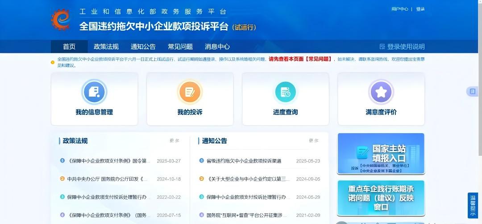Open 重点车企践行账期承诺 feedback banner
Image resolution: width=482 pixels, height=224 pixels.
pos(381,198)
